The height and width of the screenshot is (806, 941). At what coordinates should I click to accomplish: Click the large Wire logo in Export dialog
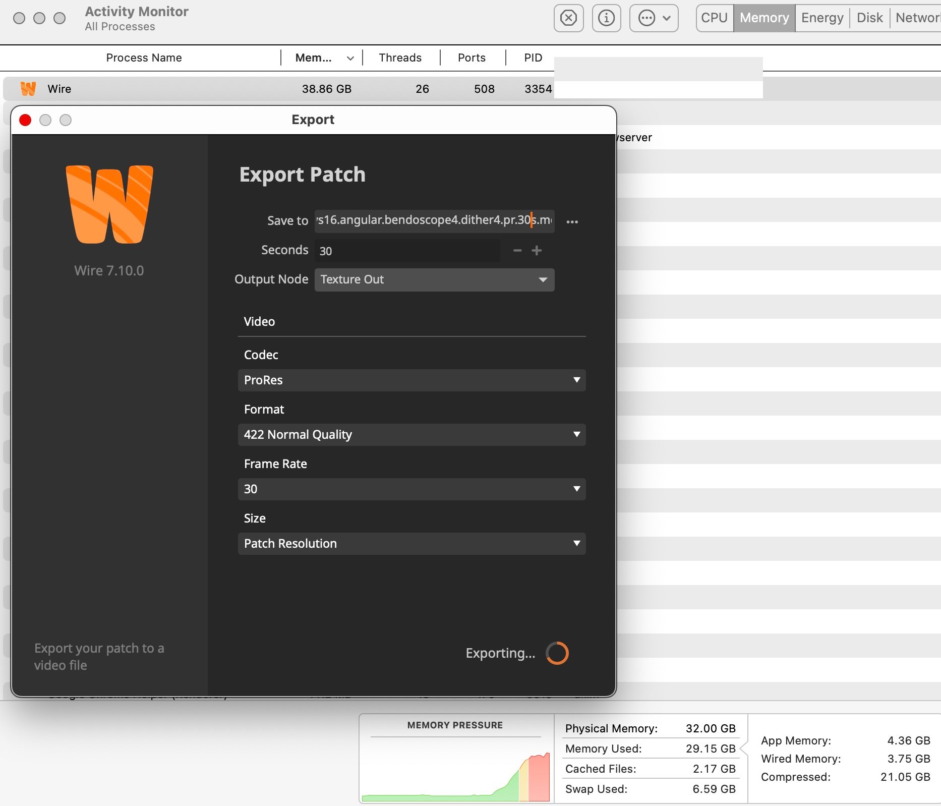tap(109, 204)
